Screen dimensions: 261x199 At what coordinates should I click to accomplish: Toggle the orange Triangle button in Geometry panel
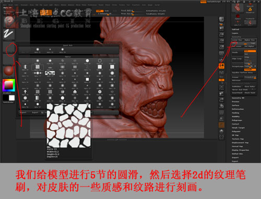[x=250, y=69]
